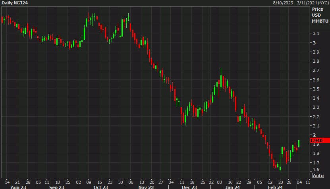Click the 2.3 price axis value
The image size is (330, 189).
coord(316,107)
